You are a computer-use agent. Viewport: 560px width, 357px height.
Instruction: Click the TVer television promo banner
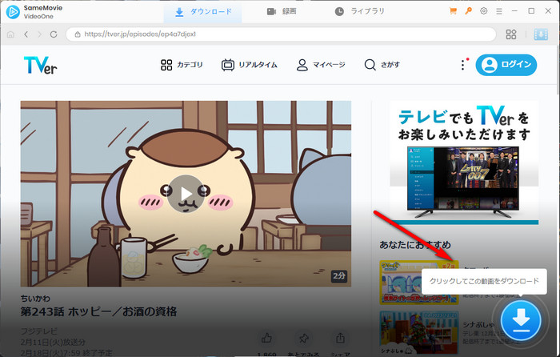click(464, 162)
